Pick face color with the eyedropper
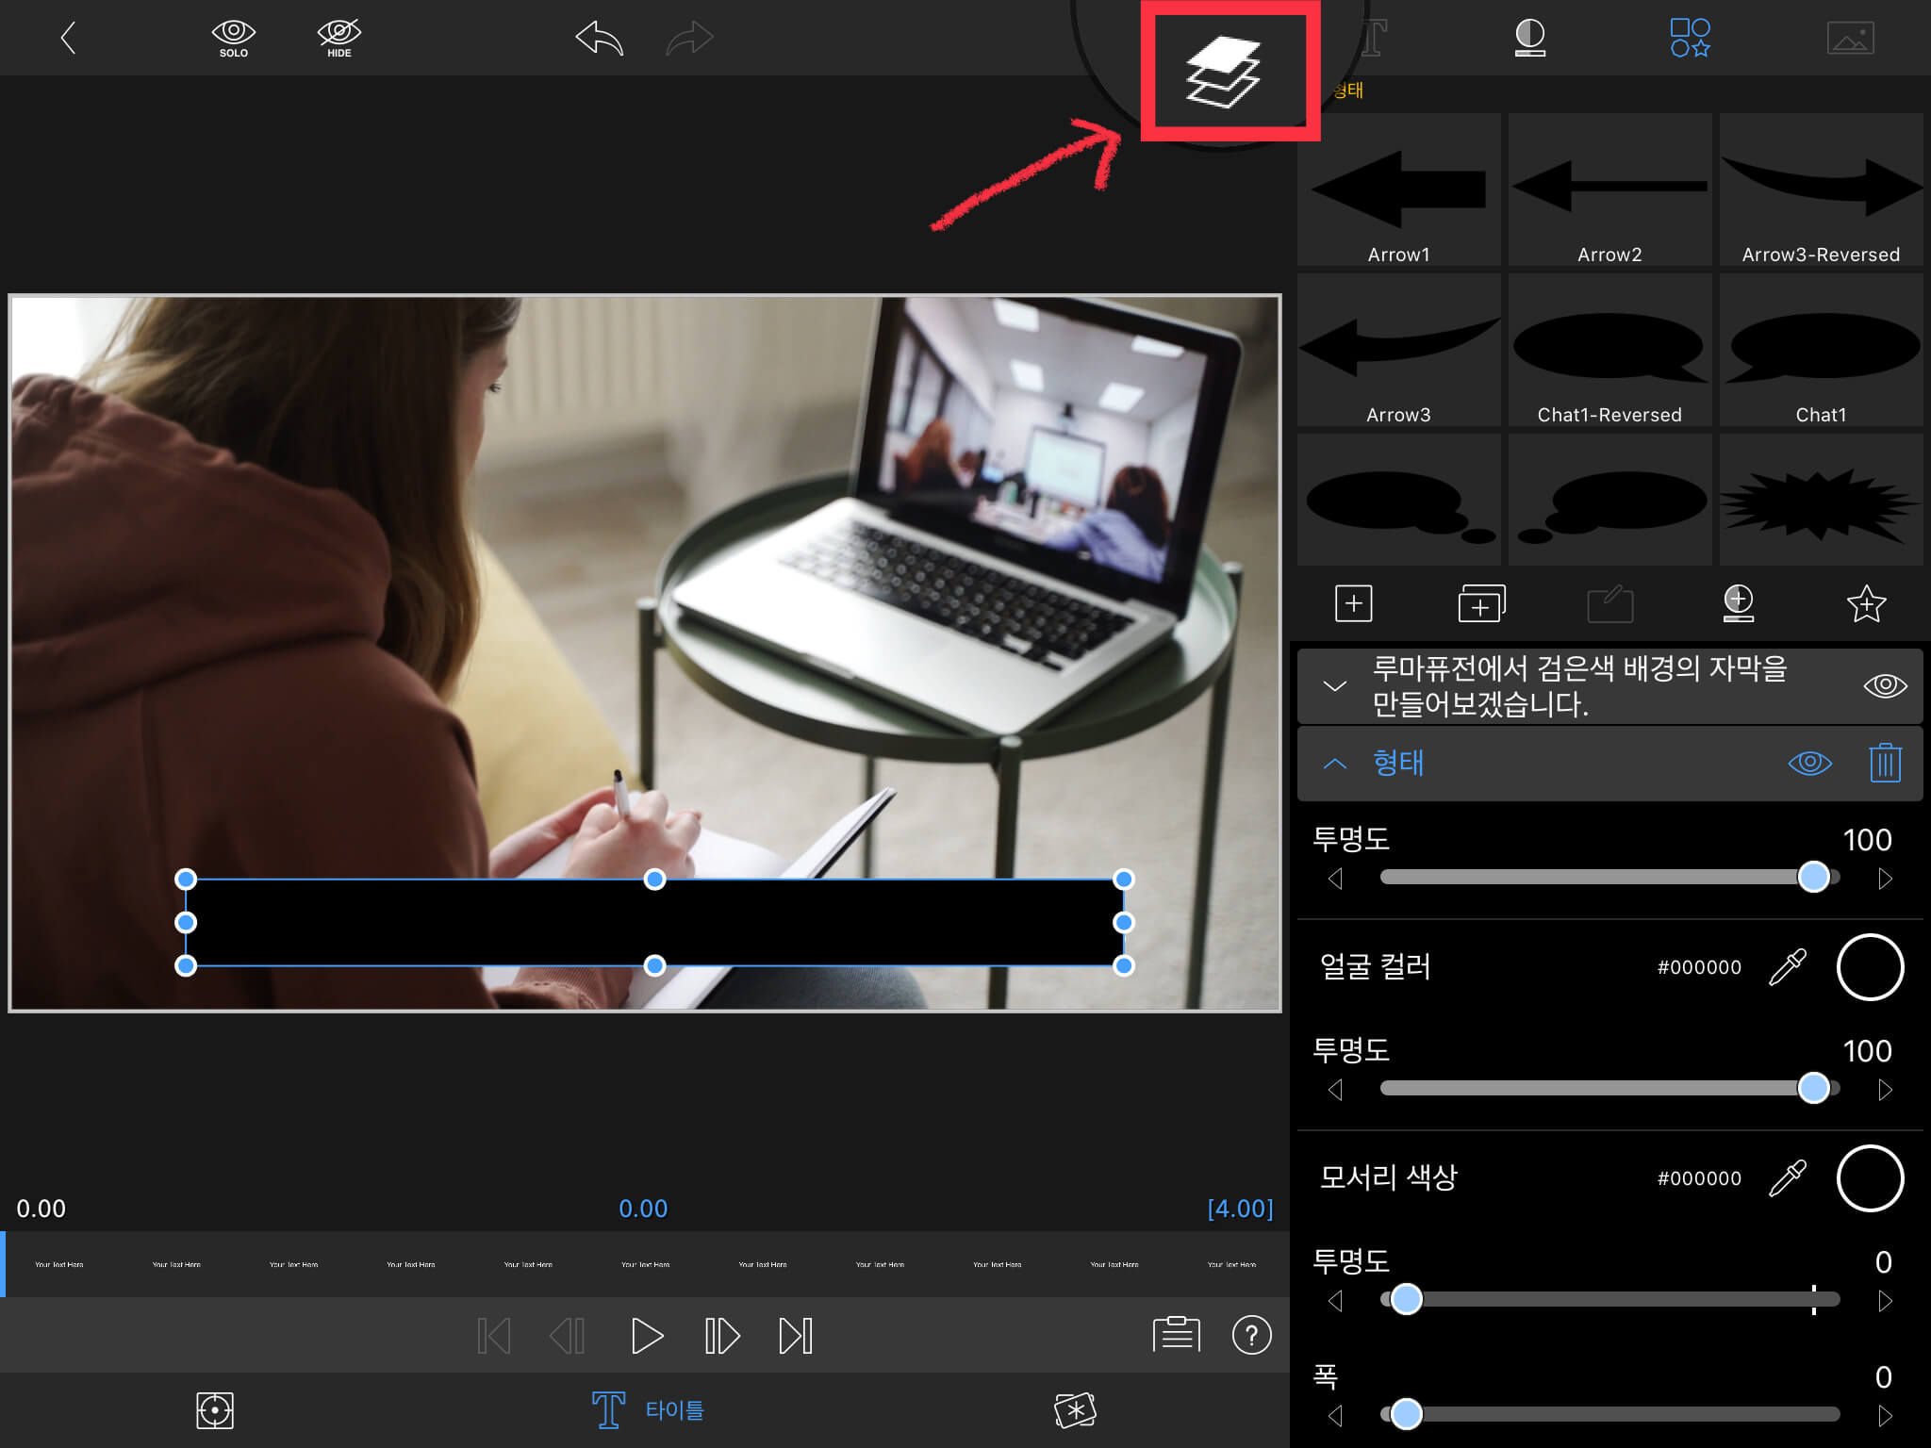1931x1448 pixels. click(1787, 967)
